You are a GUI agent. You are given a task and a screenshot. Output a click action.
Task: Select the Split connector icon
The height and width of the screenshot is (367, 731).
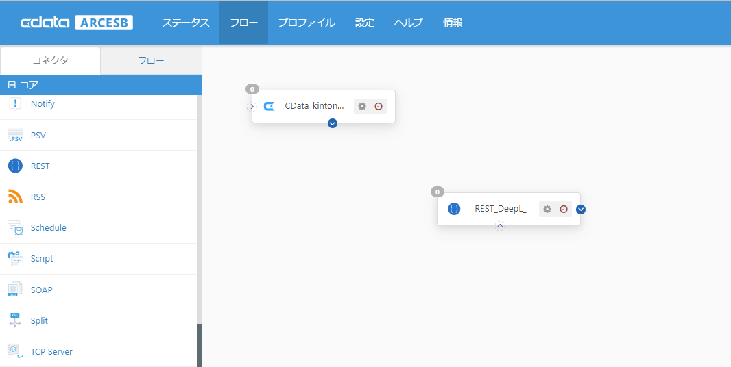[x=15, y=321]
